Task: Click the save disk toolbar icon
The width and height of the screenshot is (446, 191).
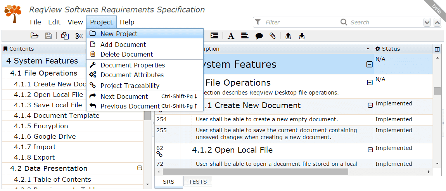Action: coord(48,36)
